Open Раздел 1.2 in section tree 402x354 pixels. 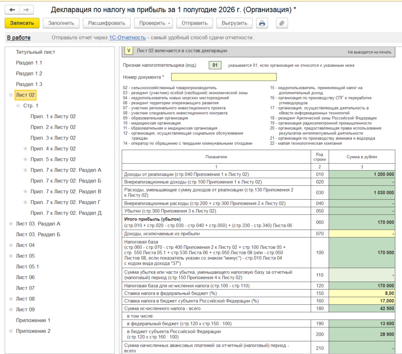click(x=29, y=74)
